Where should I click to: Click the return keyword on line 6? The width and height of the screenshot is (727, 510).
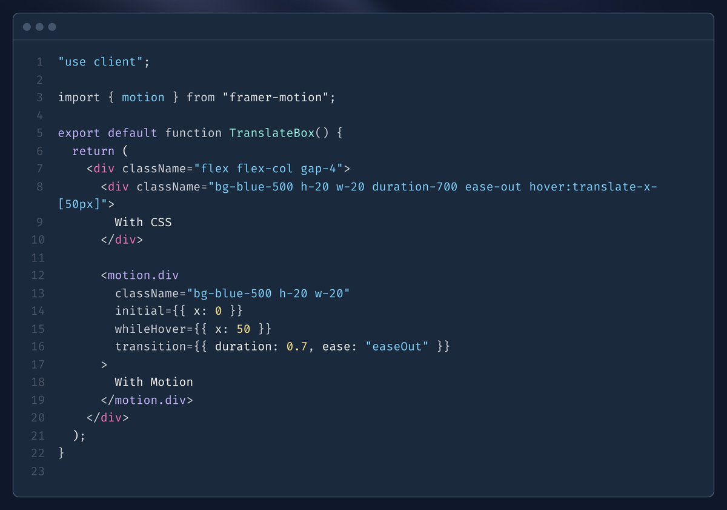tap(93, 151)
